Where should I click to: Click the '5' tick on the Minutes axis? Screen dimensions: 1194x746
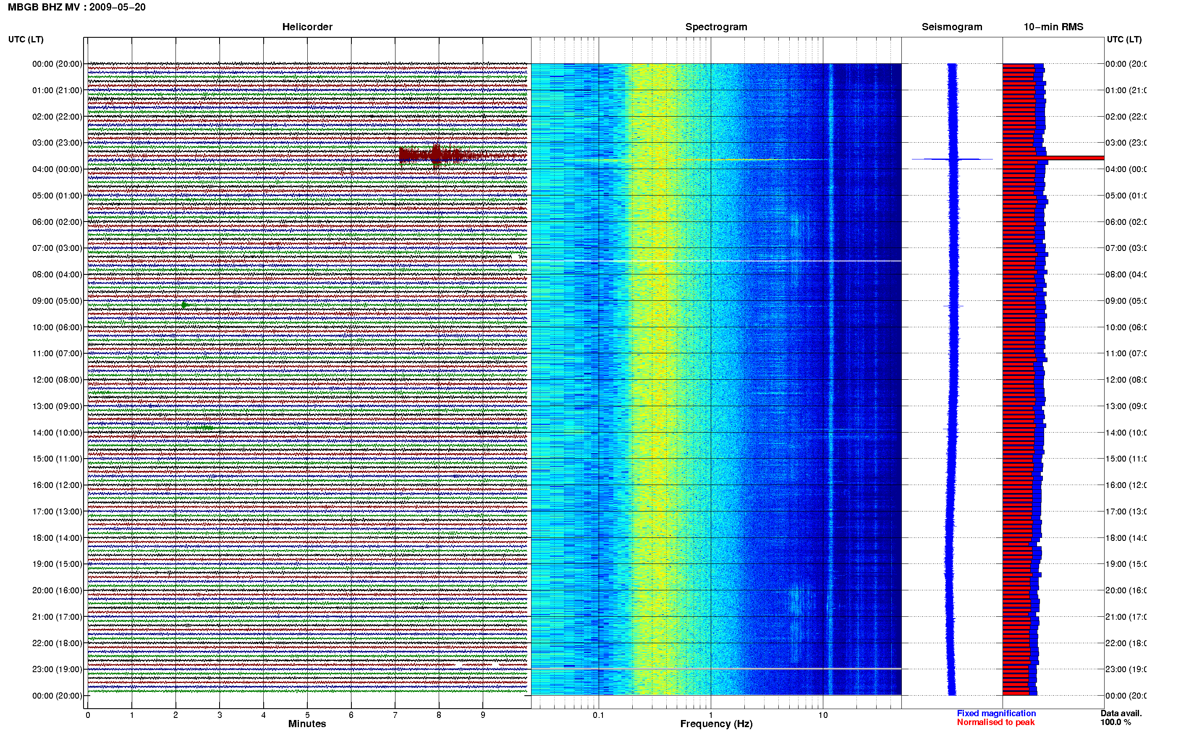point(307,715)
